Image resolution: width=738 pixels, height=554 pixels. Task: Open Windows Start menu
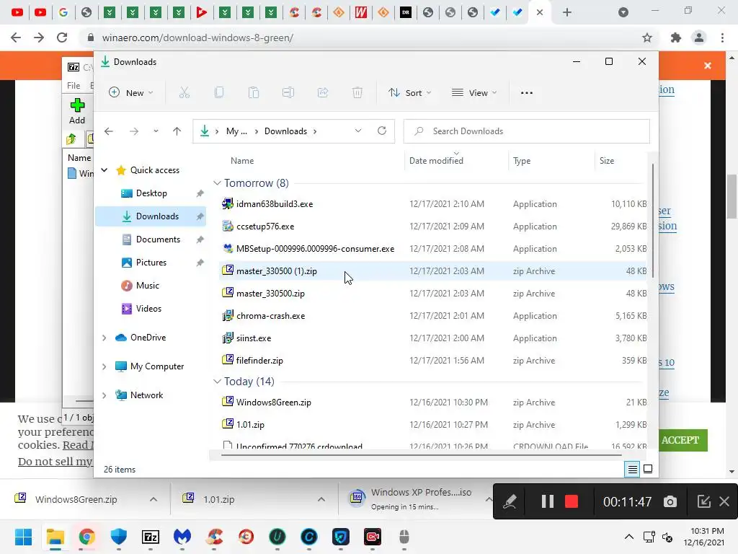[x=23, y=537]
